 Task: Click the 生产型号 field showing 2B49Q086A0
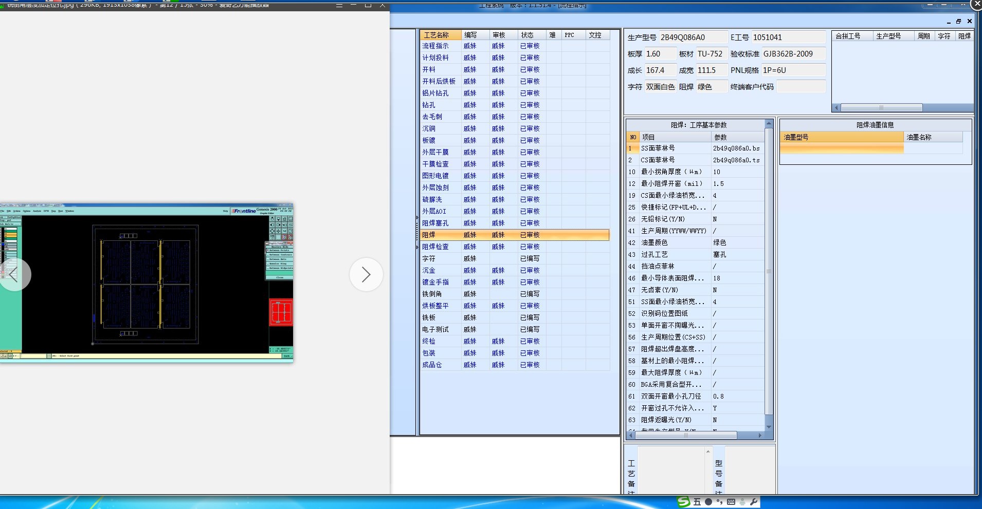(693, 37)
